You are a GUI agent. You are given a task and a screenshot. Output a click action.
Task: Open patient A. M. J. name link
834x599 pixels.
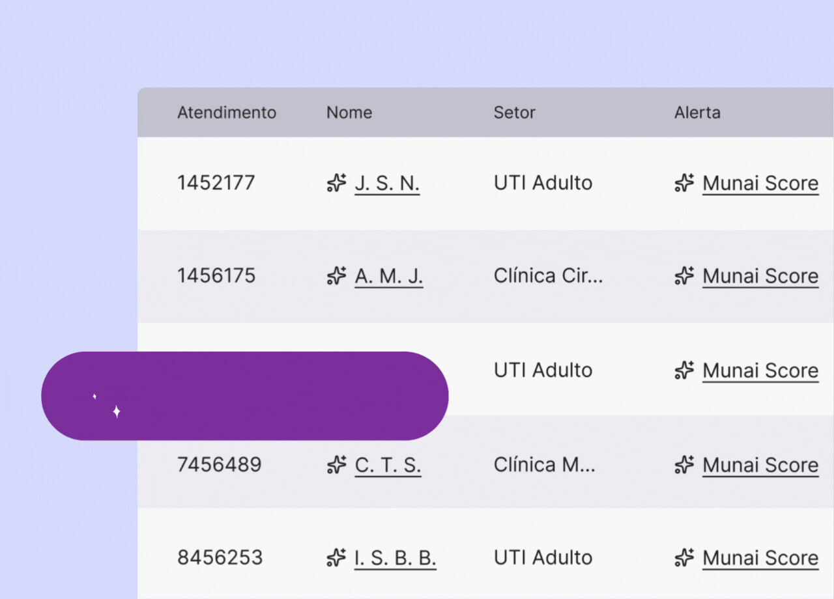click(389, 276)
